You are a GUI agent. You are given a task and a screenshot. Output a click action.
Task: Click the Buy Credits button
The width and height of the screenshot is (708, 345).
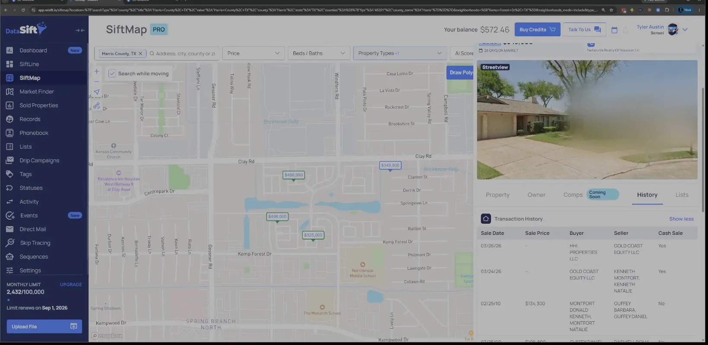pyautogui.click(x=537, y=29)
